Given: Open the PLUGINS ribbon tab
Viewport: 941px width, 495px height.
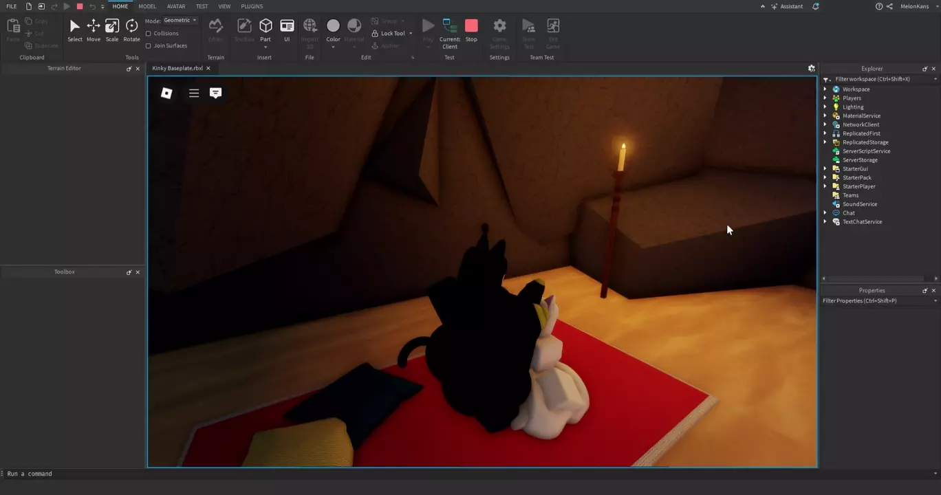Looking at the screenshot, I should [x=252, y=6].
